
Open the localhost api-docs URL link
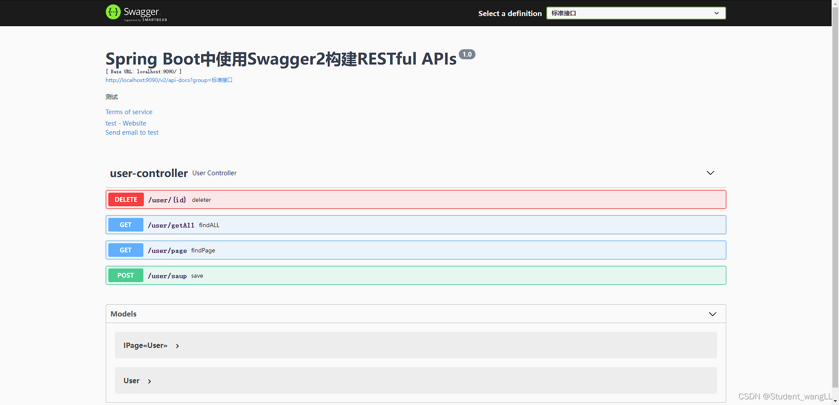169,80
